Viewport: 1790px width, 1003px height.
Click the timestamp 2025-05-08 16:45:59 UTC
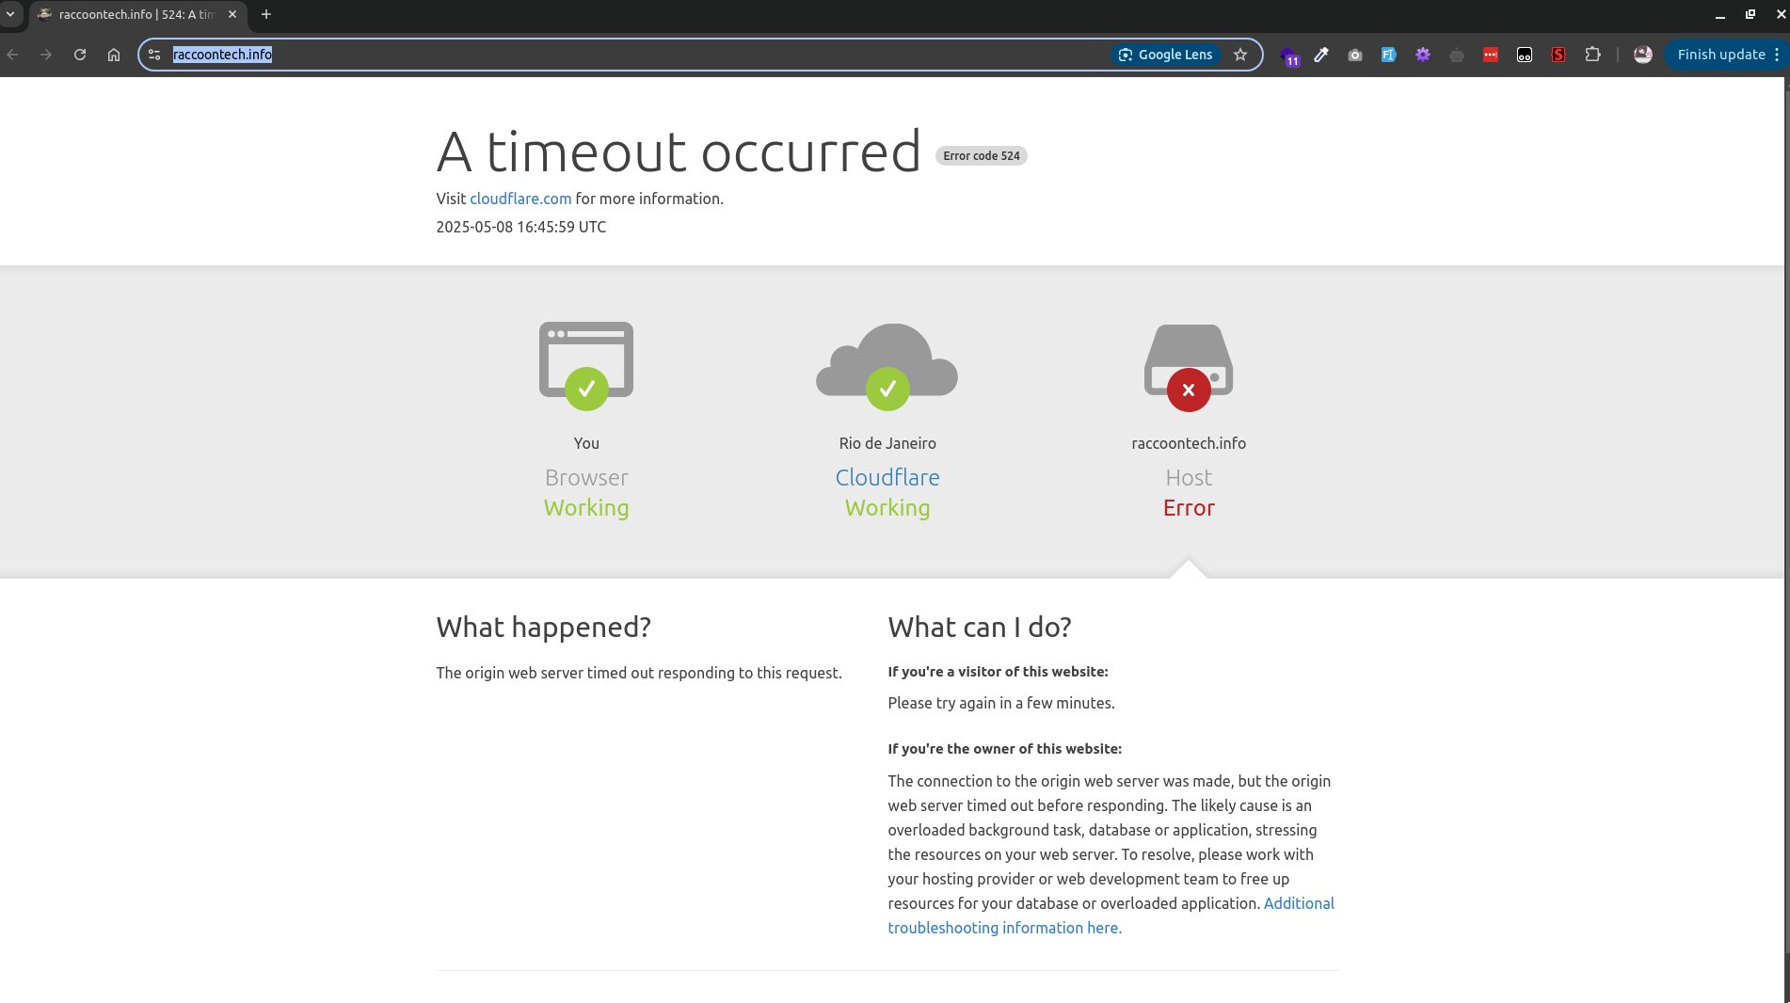click(521, 227)
